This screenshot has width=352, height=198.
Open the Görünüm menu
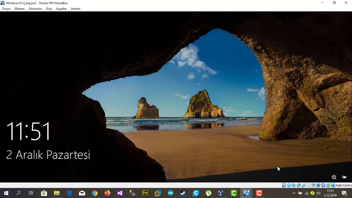35,9
